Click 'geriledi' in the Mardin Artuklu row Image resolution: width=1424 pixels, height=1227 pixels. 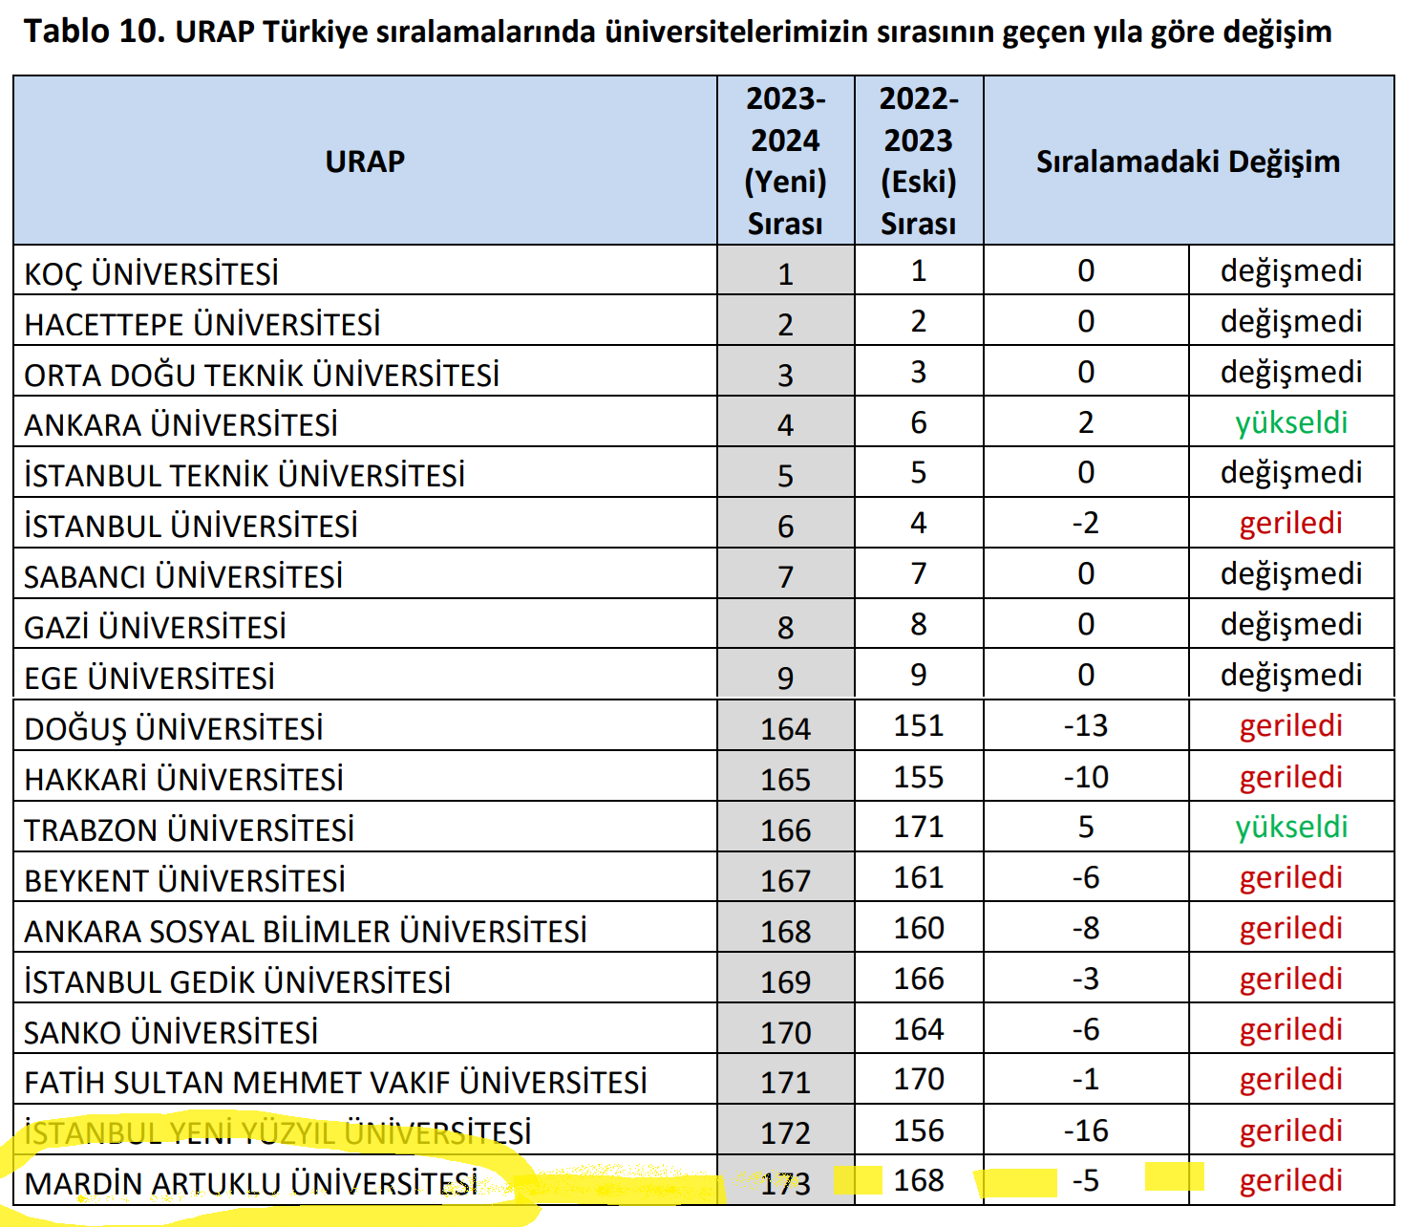[x=1291, y=1181]
